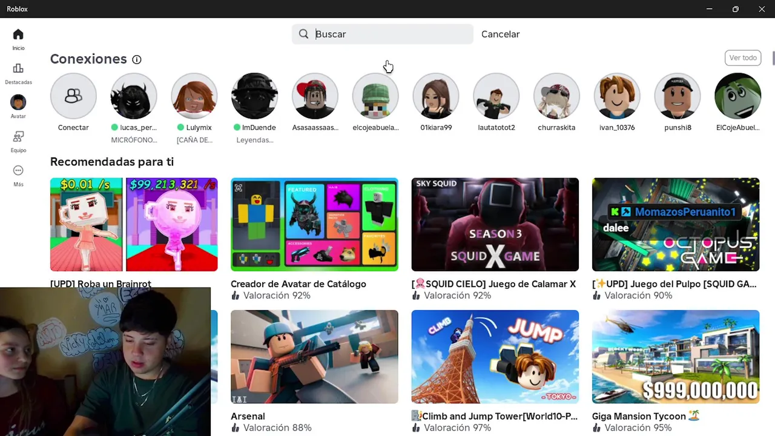Click the Arsenal title text
This screenshot has height=436, width=775.
(248, 416)
